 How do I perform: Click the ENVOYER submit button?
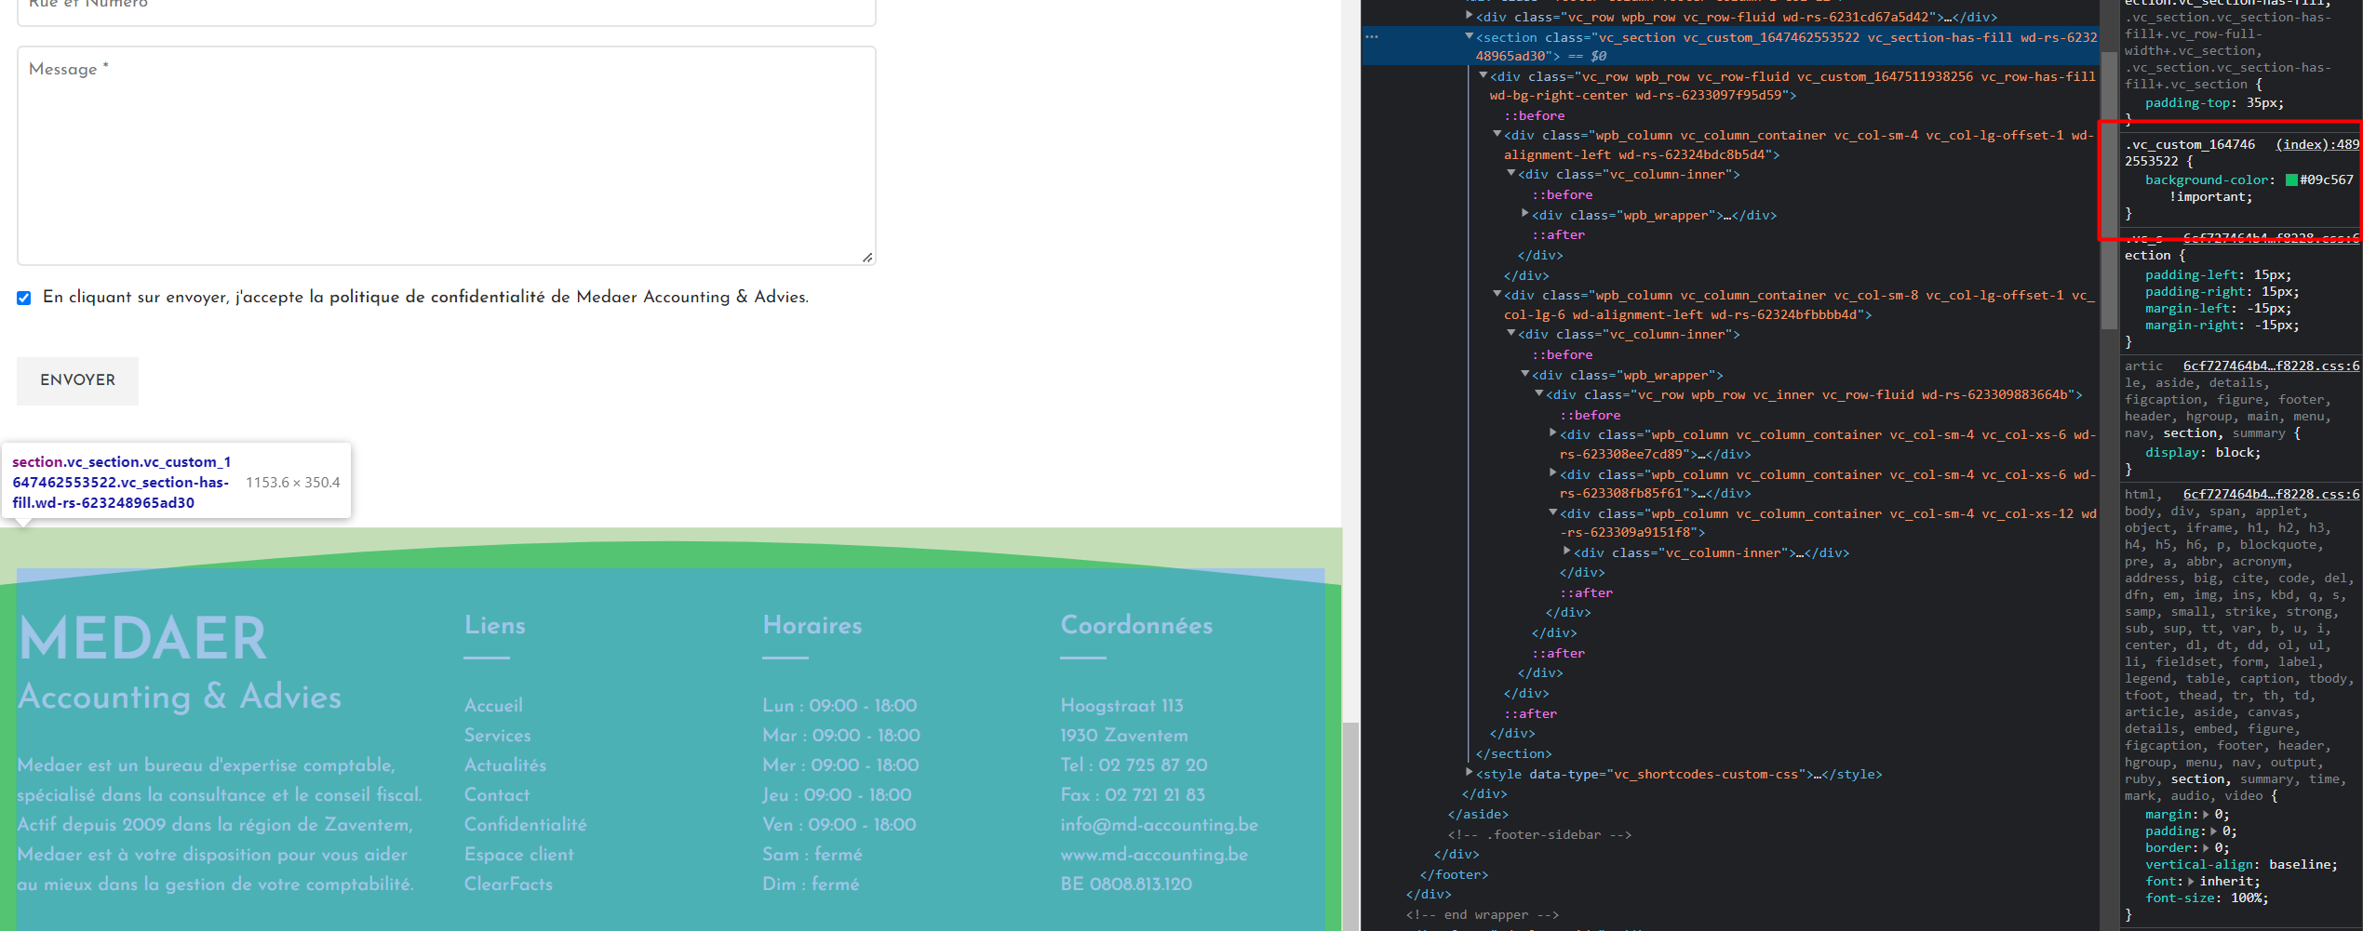click(x=77, y=380)
